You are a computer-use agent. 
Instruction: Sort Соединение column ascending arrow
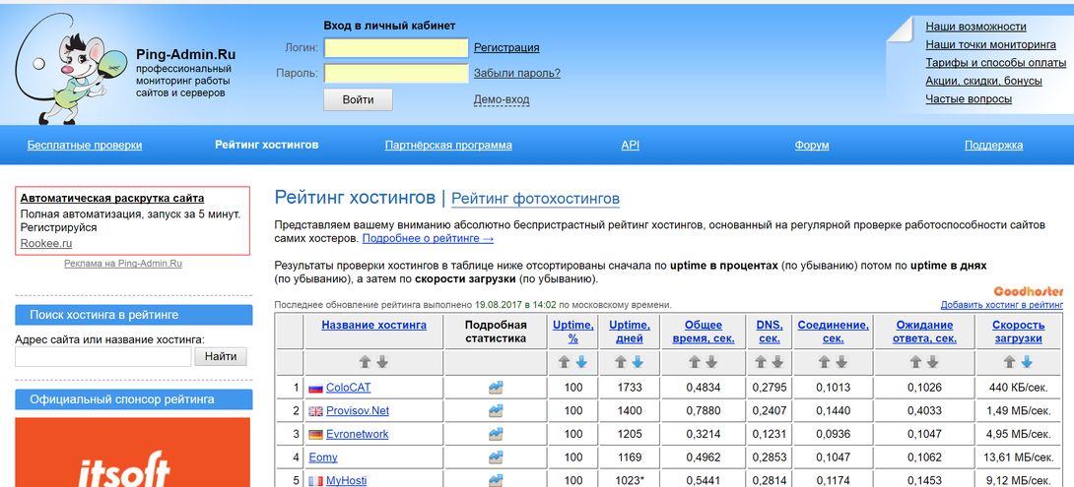coord(825,362)
